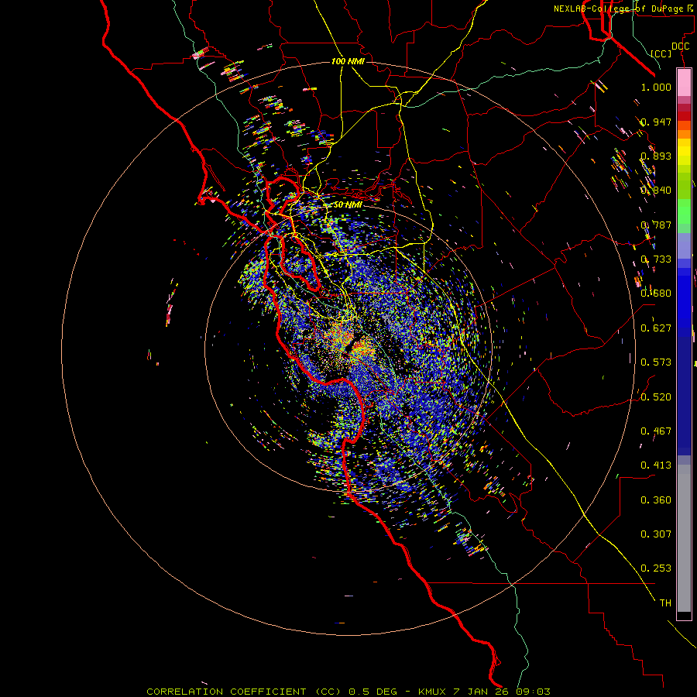
Task: Click the KMUX radar site identifier
Action: [x=431, y=692]
